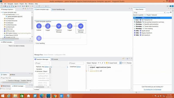Viewport: 174px width, 98px height.
Task: Open the Output Payload dropdown arrow
Action: click(98, 63)
